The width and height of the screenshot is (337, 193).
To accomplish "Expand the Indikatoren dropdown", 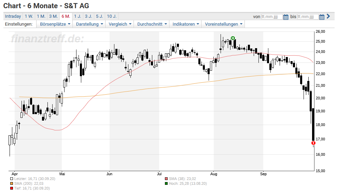I will tap(186, 24).
